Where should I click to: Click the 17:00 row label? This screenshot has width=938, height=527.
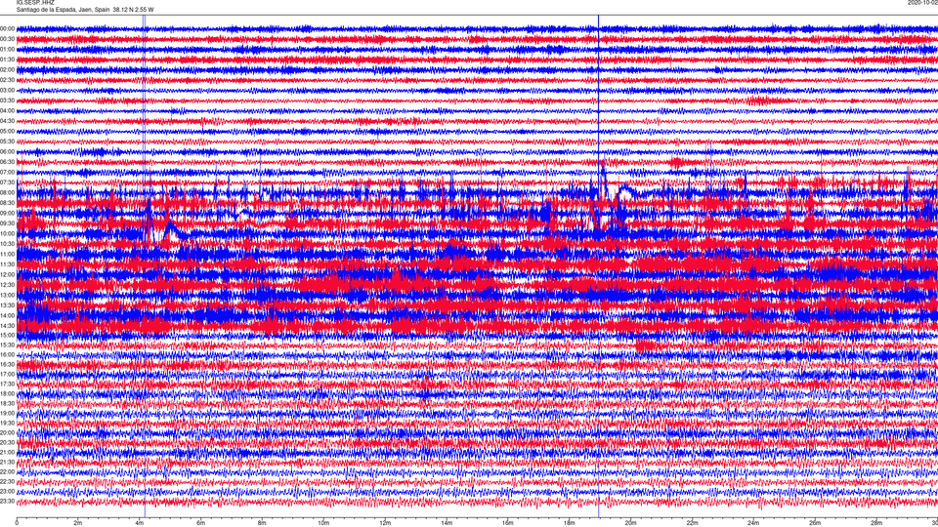tap(7, 375)
